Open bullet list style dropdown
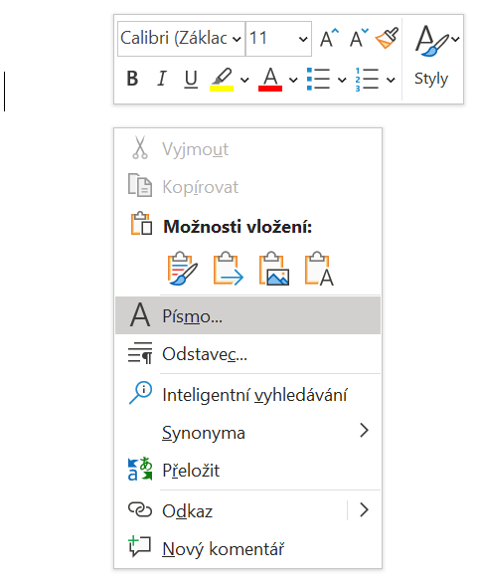Screen dimensions: 481x585 342,80
